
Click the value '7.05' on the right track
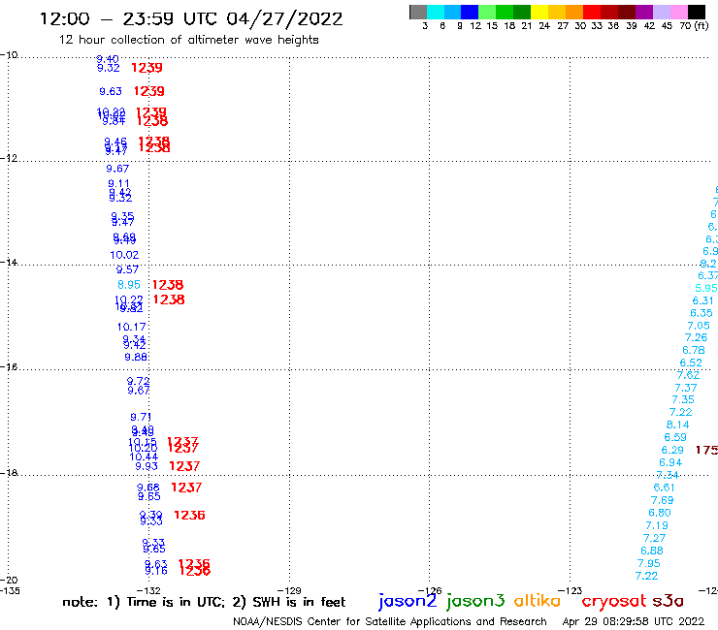(699, 326)
